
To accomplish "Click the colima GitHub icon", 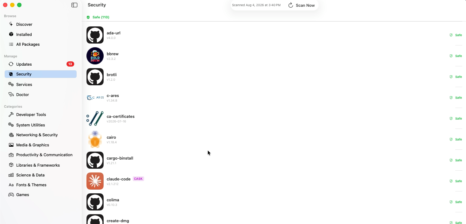I will (95, 202).
